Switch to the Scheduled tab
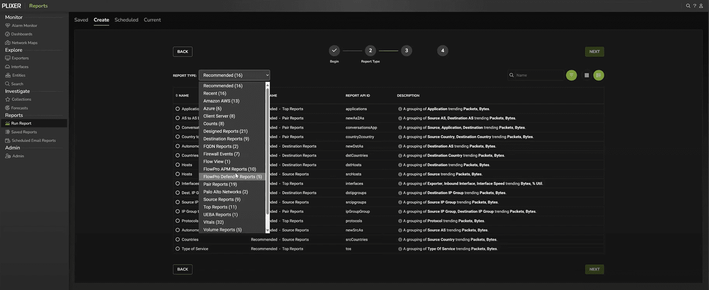The width and height of the screenshot is (709, 290). (126, 20)
